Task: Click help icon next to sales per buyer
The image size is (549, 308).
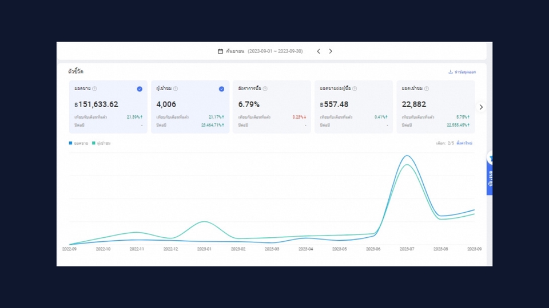Action: click(355, 89)
